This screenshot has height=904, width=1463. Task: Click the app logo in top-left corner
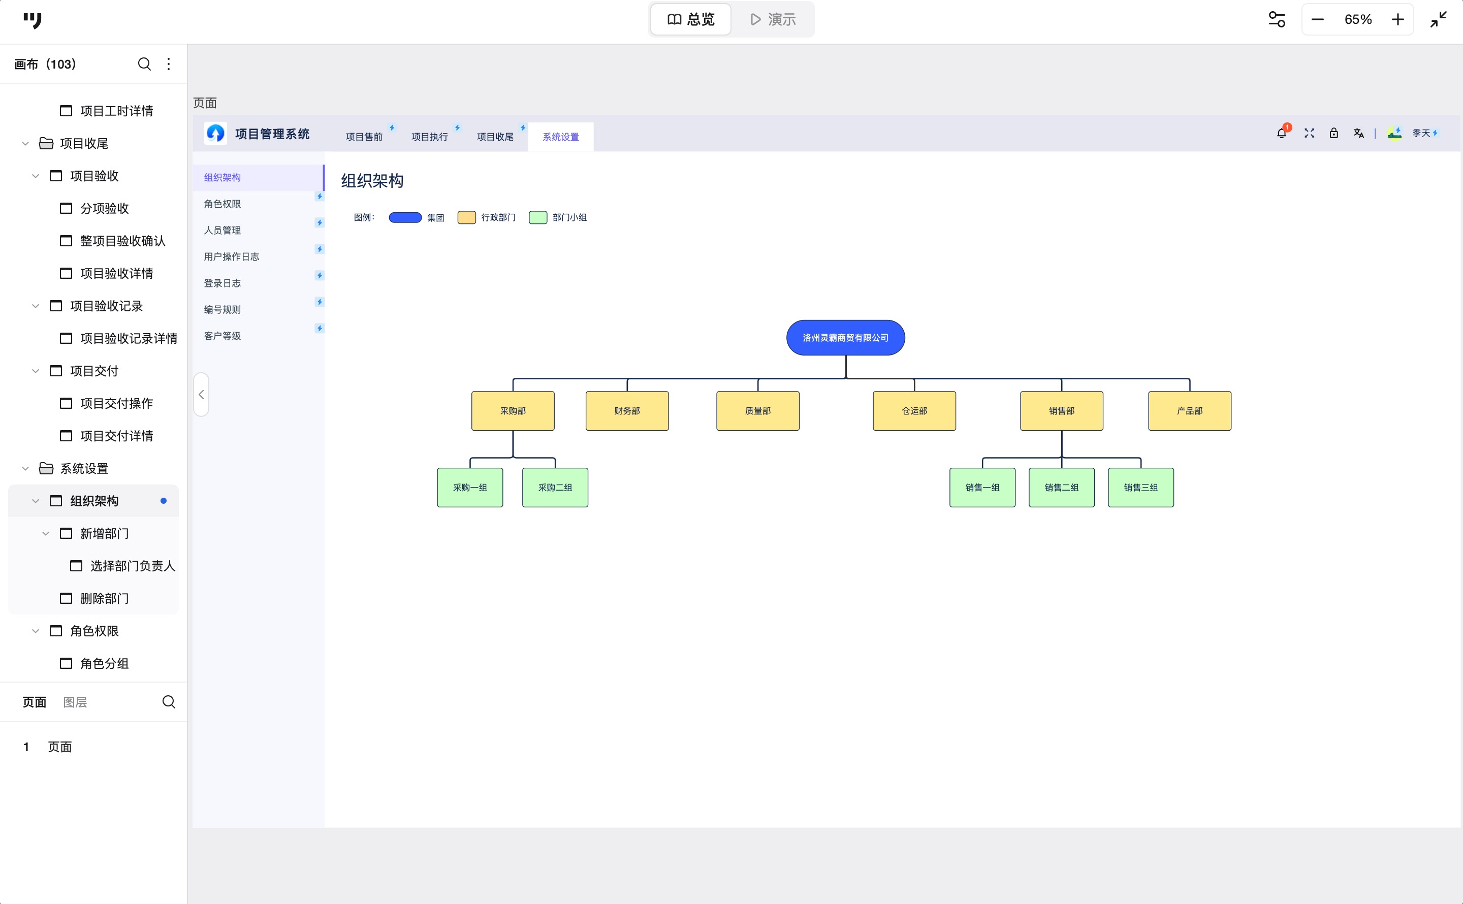(33, 20)
